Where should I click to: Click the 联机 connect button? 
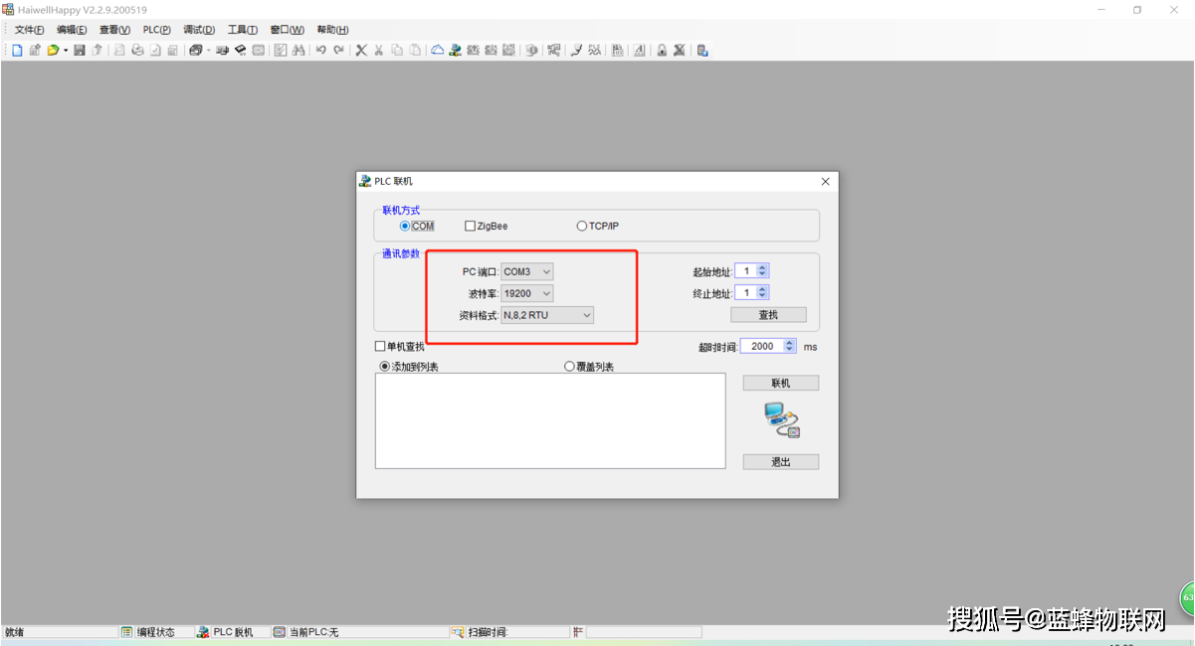[x=781, y=383]
